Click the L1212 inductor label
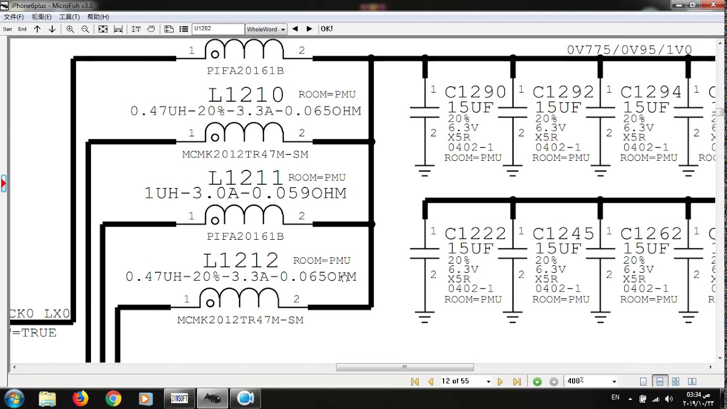This screenshot has height=409, width=727. (241, 261)
